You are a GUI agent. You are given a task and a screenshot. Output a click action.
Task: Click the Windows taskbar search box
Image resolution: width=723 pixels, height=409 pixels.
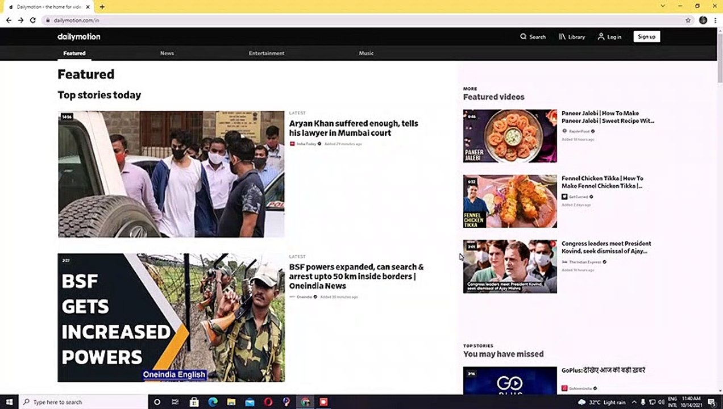83,402
